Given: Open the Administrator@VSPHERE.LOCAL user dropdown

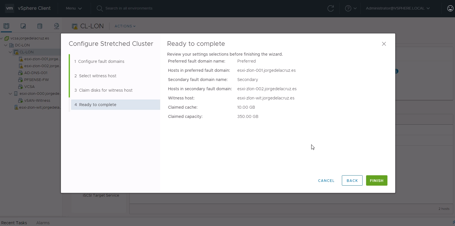Looking at the screenshot, I should (x=398, y=8).
